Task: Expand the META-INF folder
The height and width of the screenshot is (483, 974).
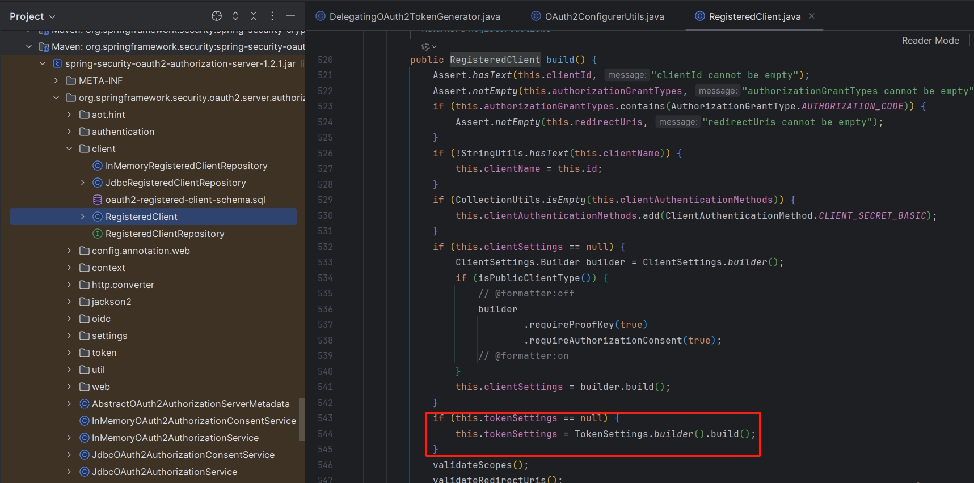Action: pos(56,80)
